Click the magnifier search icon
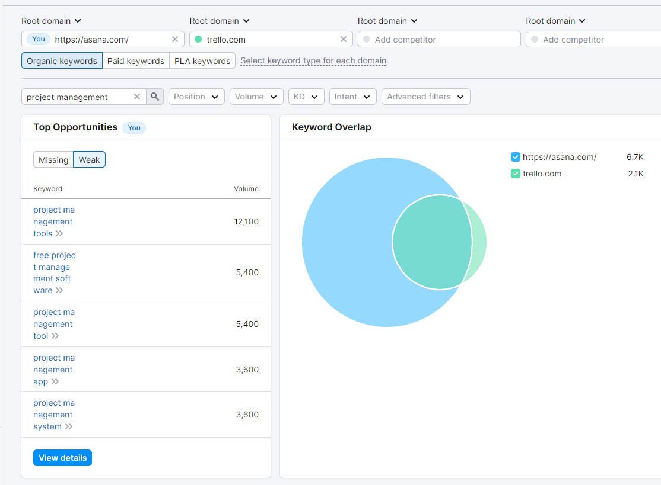The width and height of the screenshot is (661, 485). click(155, 97)
